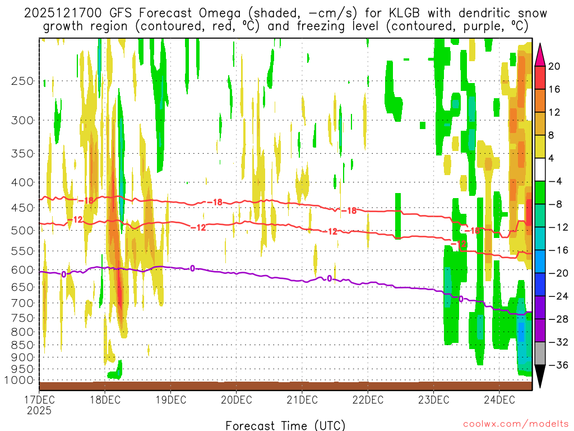Click the colorbar value label -36
The height and width of the screenshot is (431, 574).
tap(558, 365)
